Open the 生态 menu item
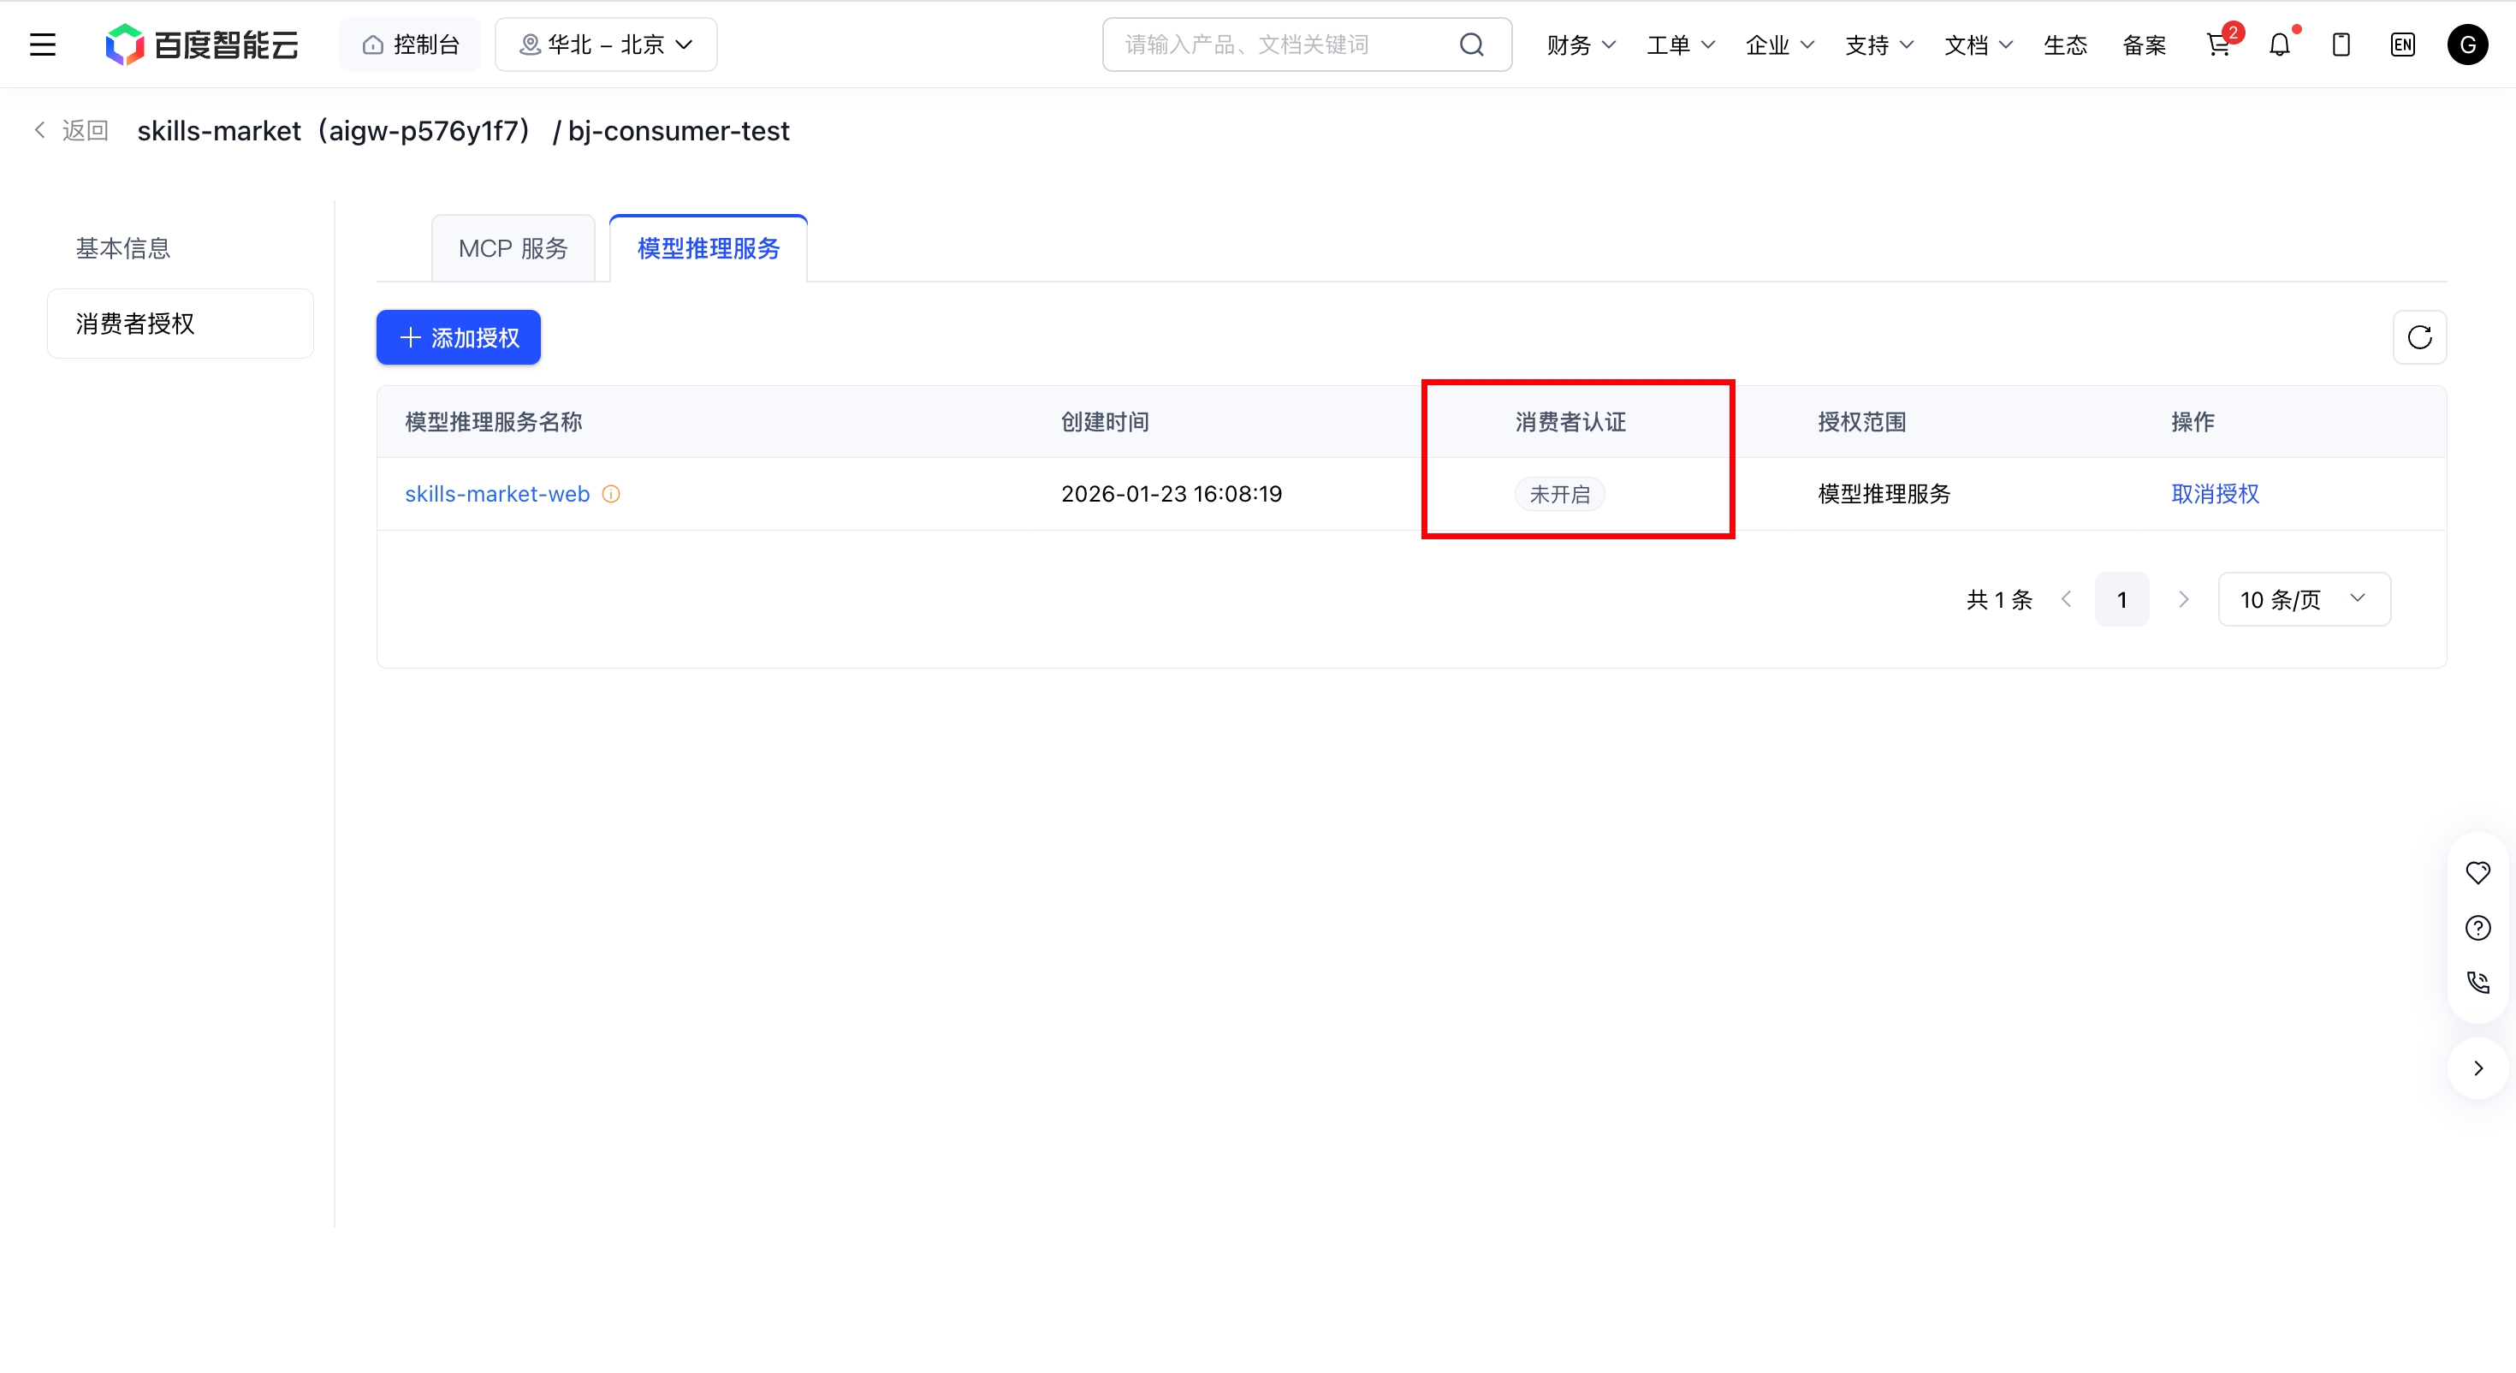This screenshot has width=2516, height=1373. pyautogui.click(x=2065, y=45)
